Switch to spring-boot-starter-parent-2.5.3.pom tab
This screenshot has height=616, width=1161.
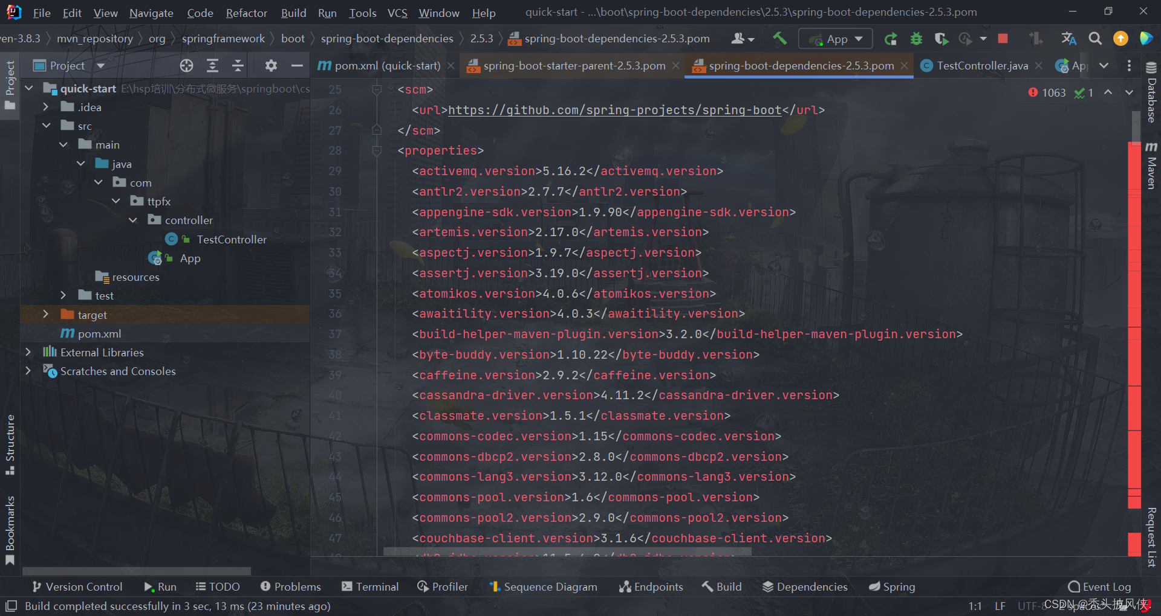[574, 66]
